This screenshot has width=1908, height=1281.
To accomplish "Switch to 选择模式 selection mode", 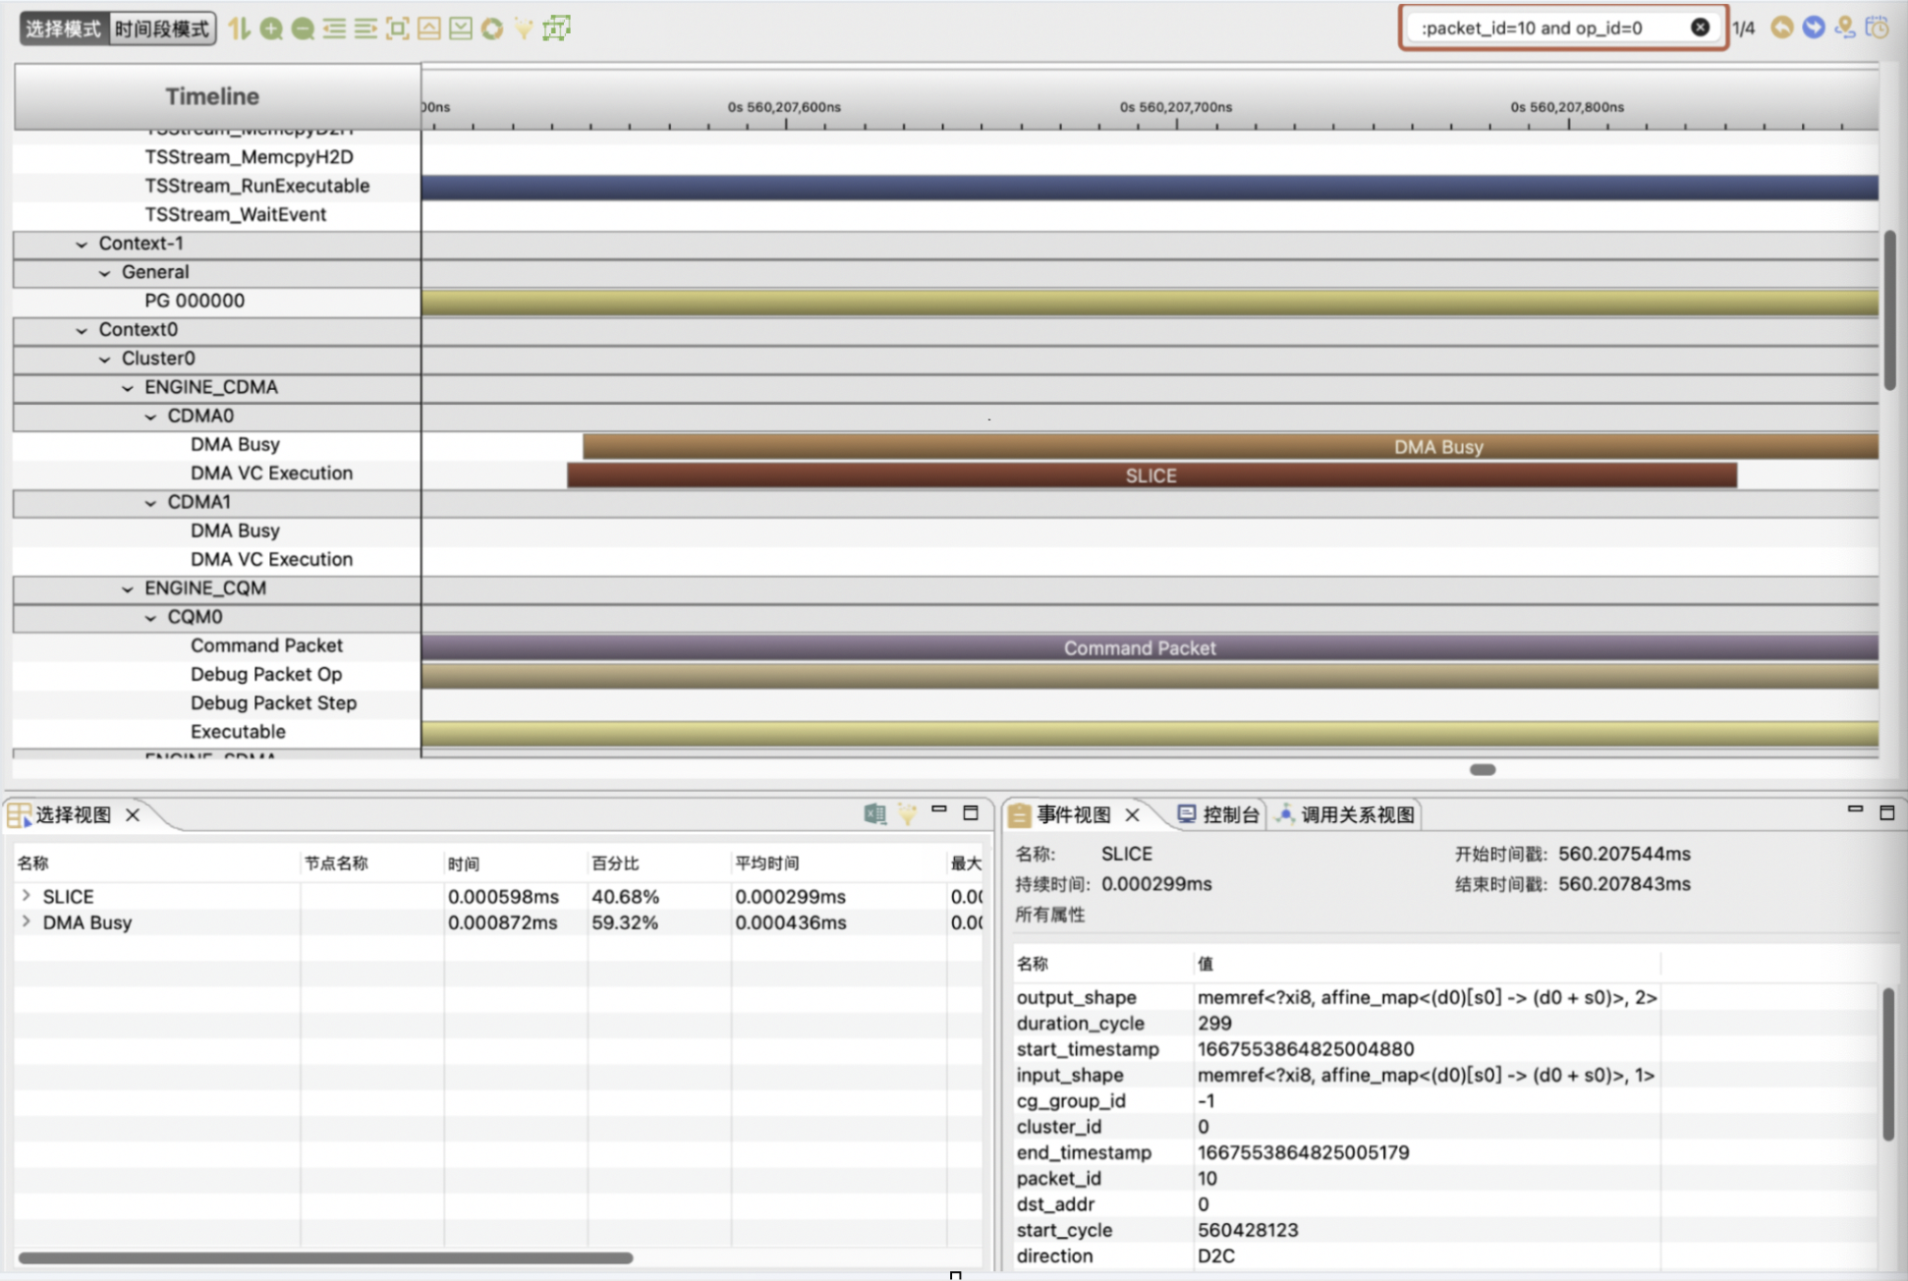I will point(63,28).
